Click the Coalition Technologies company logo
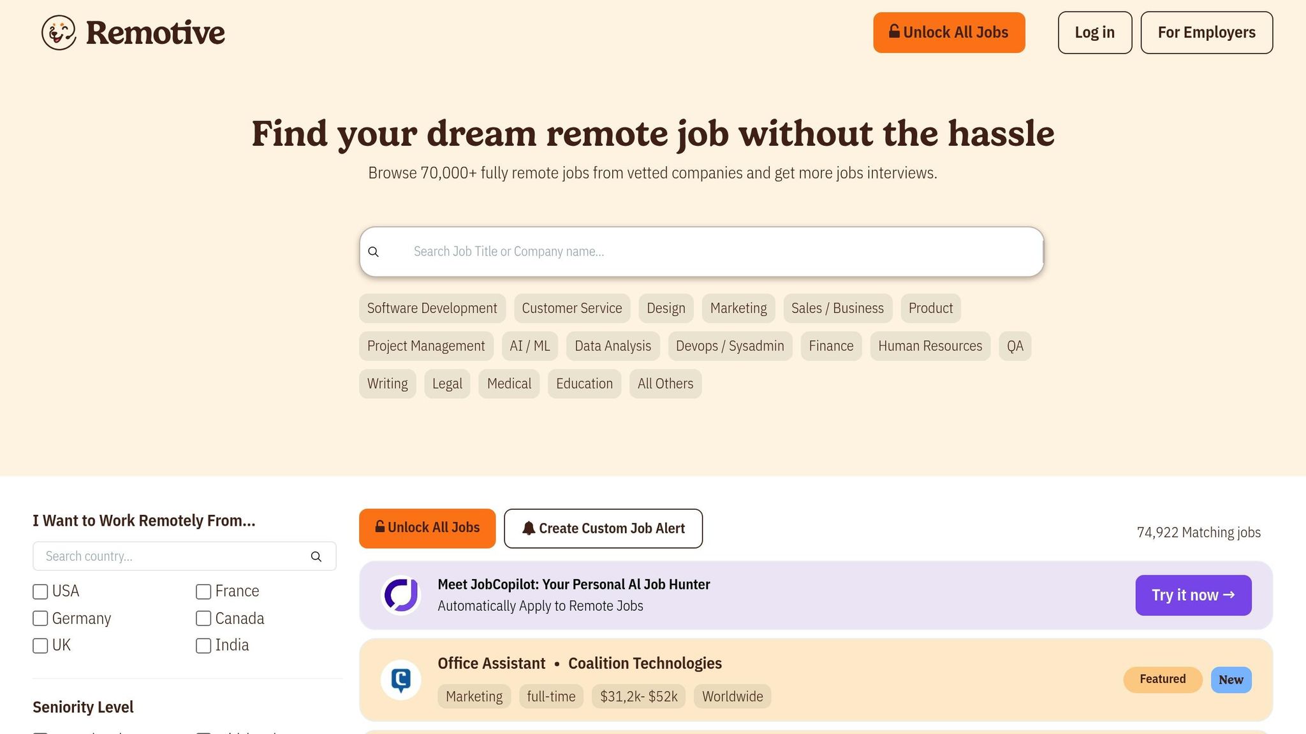The image size is (1306, 734). tap(400, 679)
